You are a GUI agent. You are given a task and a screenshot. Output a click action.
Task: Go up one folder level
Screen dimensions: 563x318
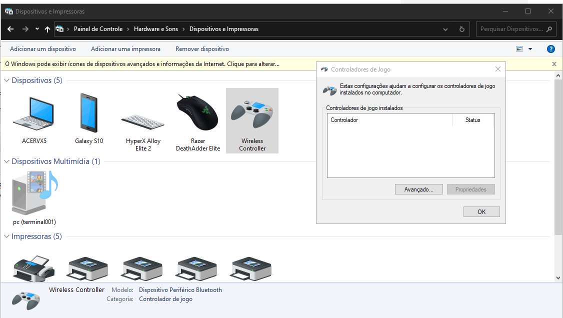point(47,29)
